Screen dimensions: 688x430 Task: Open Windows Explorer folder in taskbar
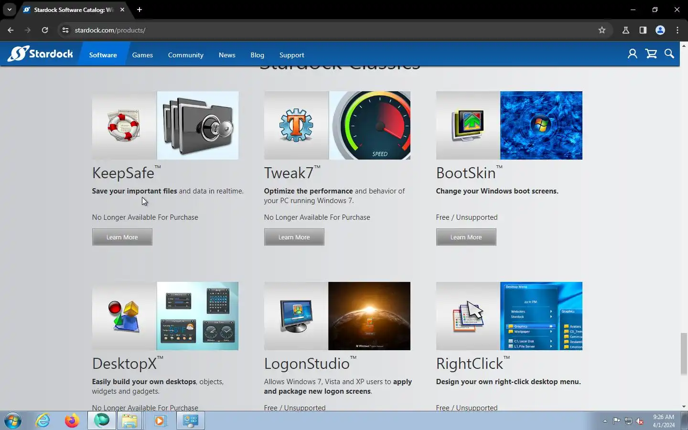click(129, 421)
